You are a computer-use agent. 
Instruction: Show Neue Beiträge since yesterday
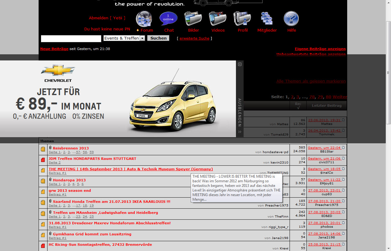(54, 49)
